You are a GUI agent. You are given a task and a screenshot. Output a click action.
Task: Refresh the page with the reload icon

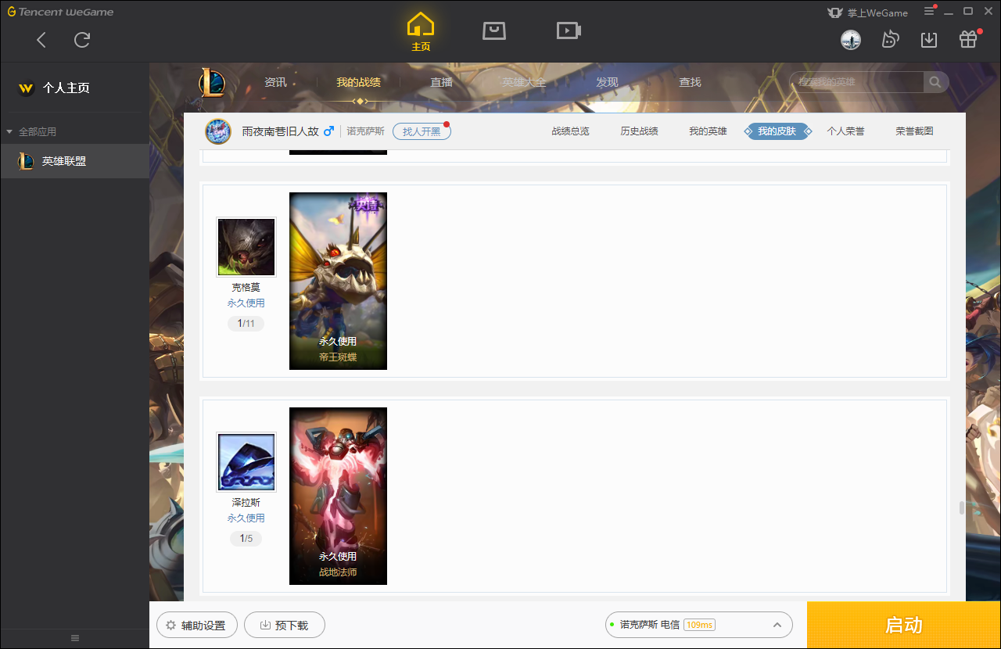click(x=82, y=40)
